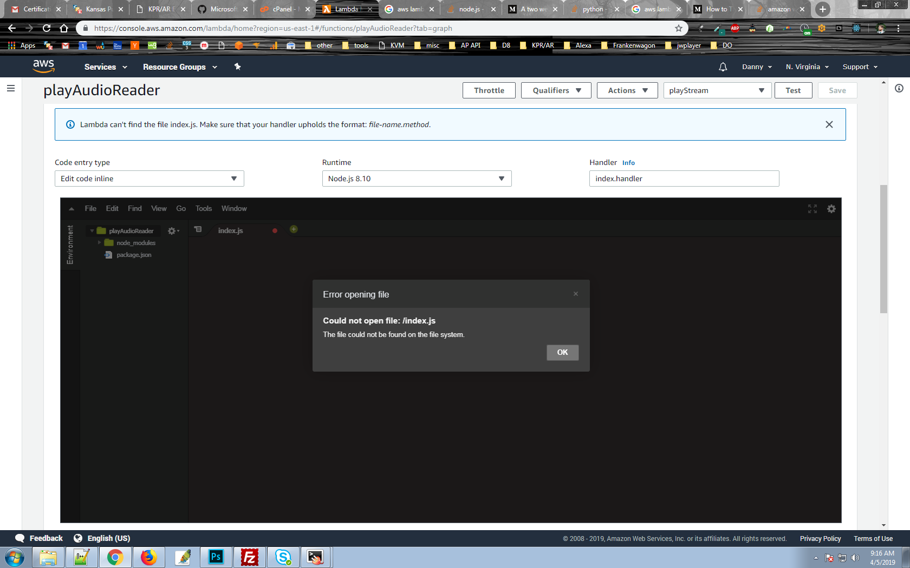
Task: Open the editor File menu
Action: [90, 209]
